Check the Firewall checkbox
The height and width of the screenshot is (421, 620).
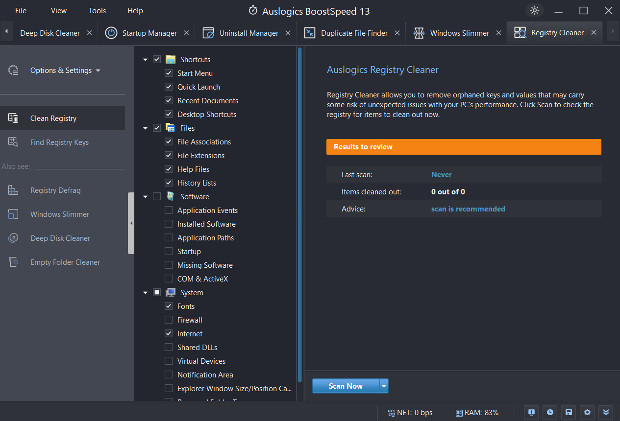click(x=169, y=320)
